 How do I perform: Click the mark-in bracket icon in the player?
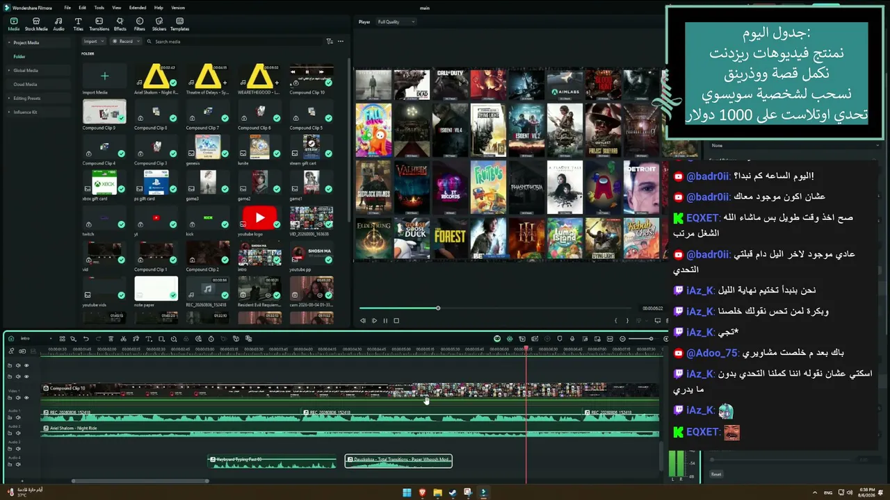point(616,321)
